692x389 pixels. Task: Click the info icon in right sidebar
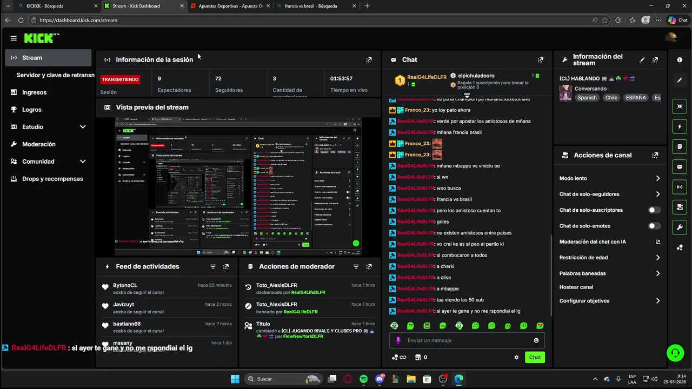680,60
